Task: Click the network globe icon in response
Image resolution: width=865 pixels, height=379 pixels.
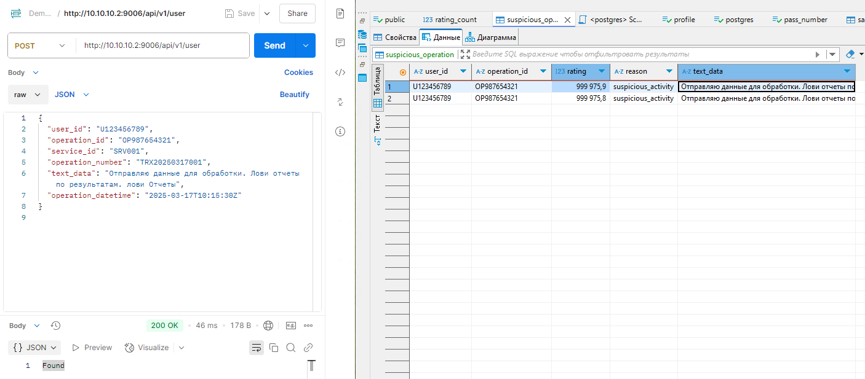Action: 268,326
